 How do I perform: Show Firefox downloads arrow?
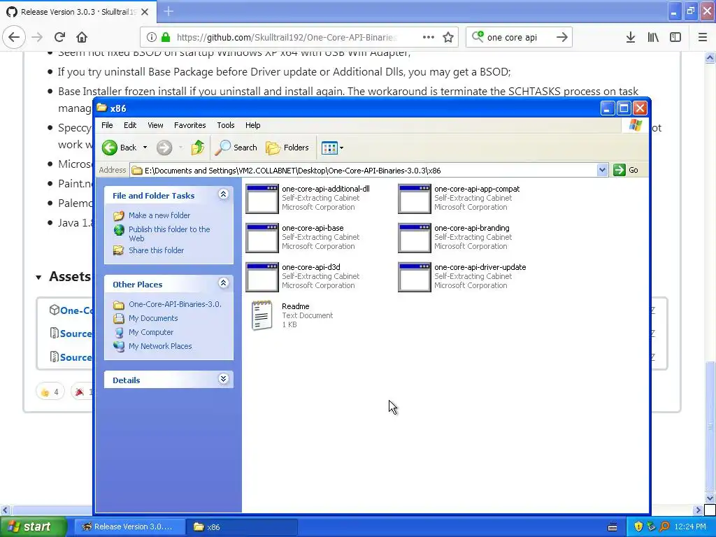pyautogui.click(x=631, y=38)
